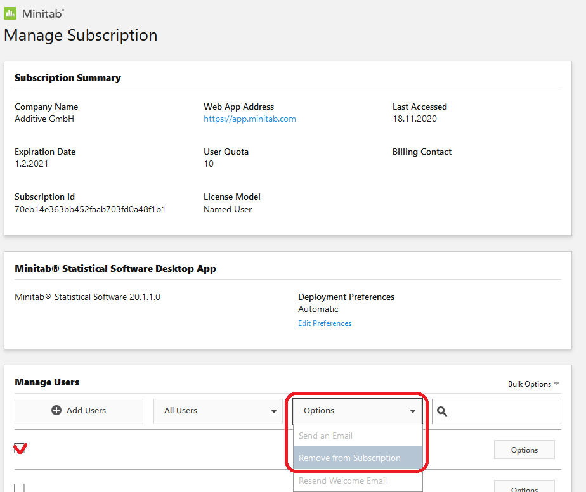586x492 pixels.
Task: Open the All Users filter dropdown
Action: pos(218,411)
